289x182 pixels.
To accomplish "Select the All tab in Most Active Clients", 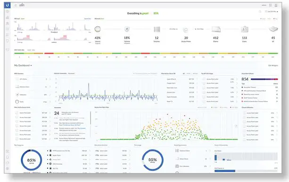I will [x=183, y=73].
